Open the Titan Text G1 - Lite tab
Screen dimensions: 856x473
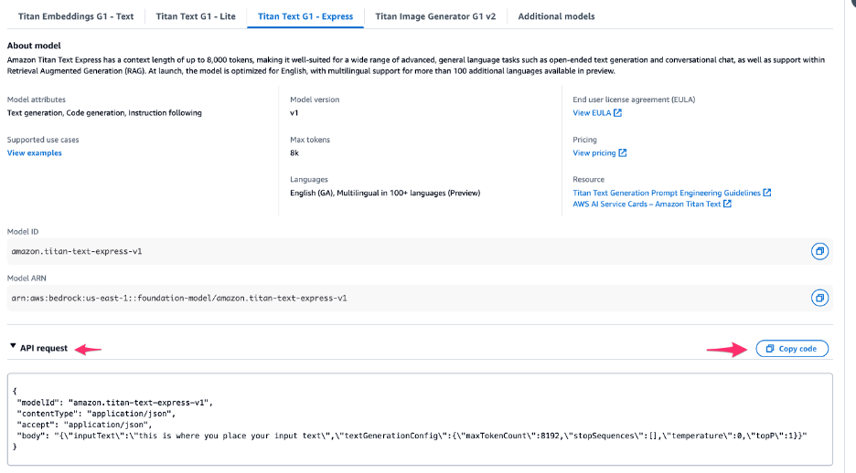click(196, 16)
